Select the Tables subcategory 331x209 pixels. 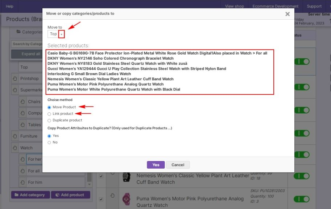click(34, 125)
